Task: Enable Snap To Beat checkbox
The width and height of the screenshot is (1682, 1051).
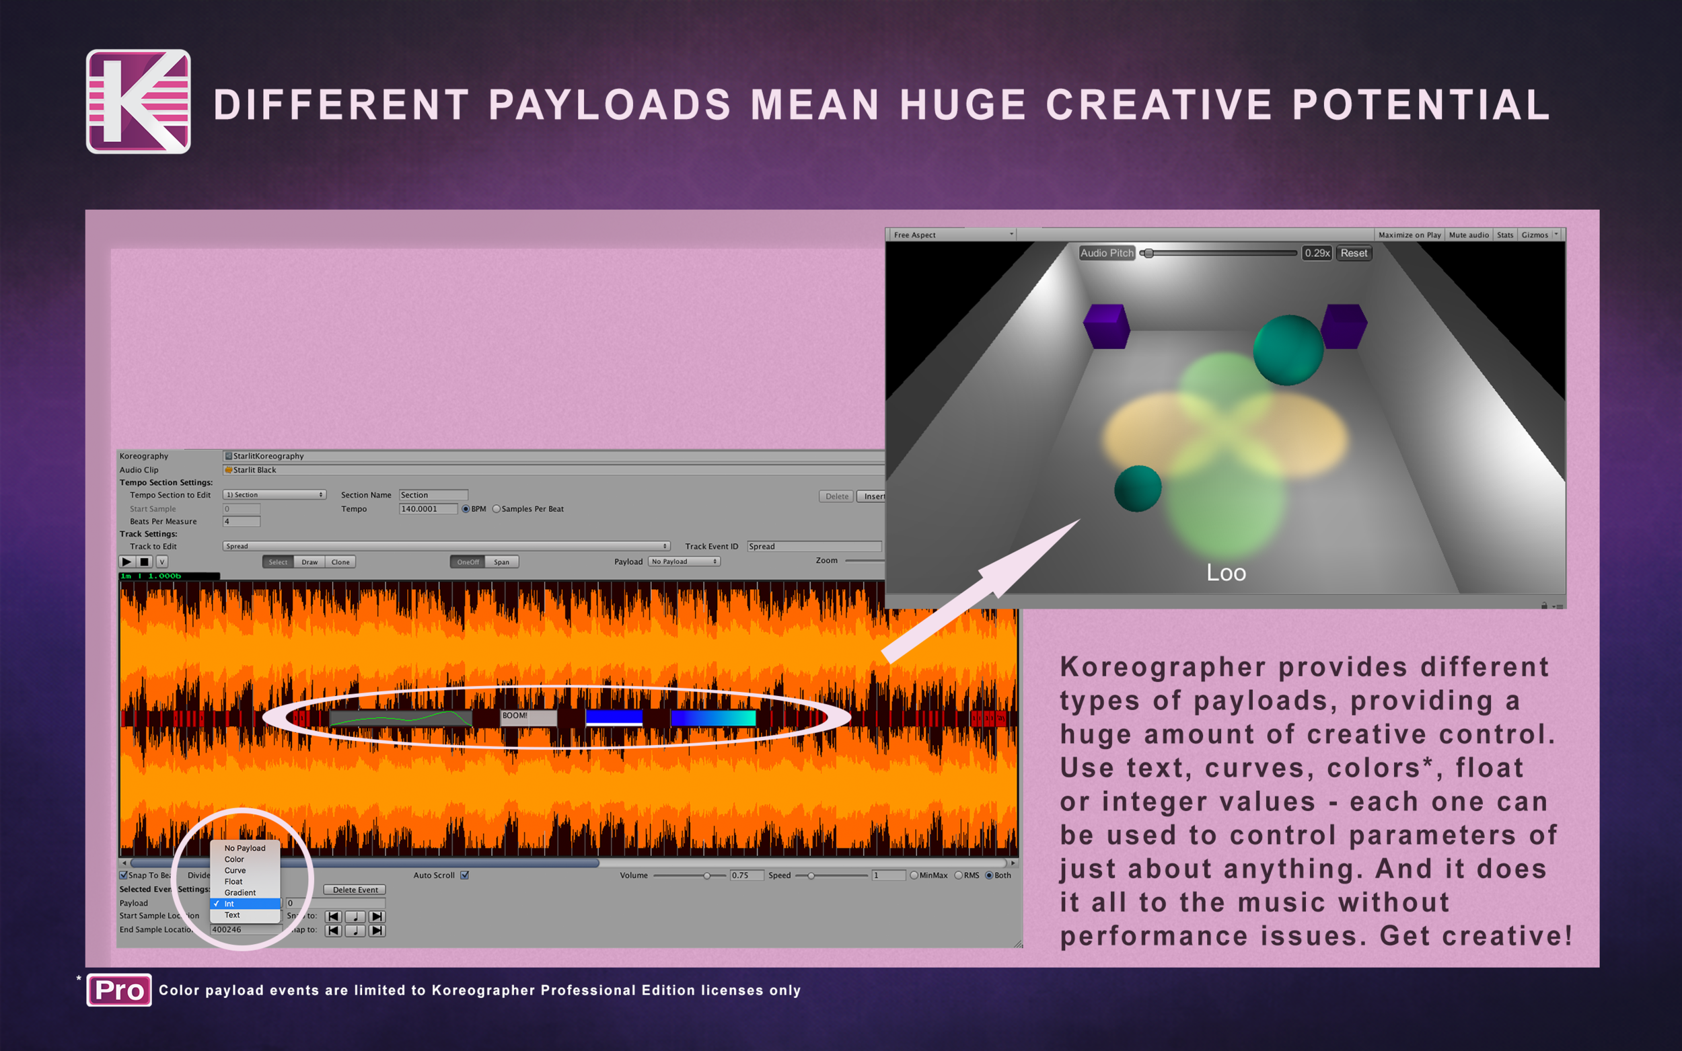Action: [123, 875]
